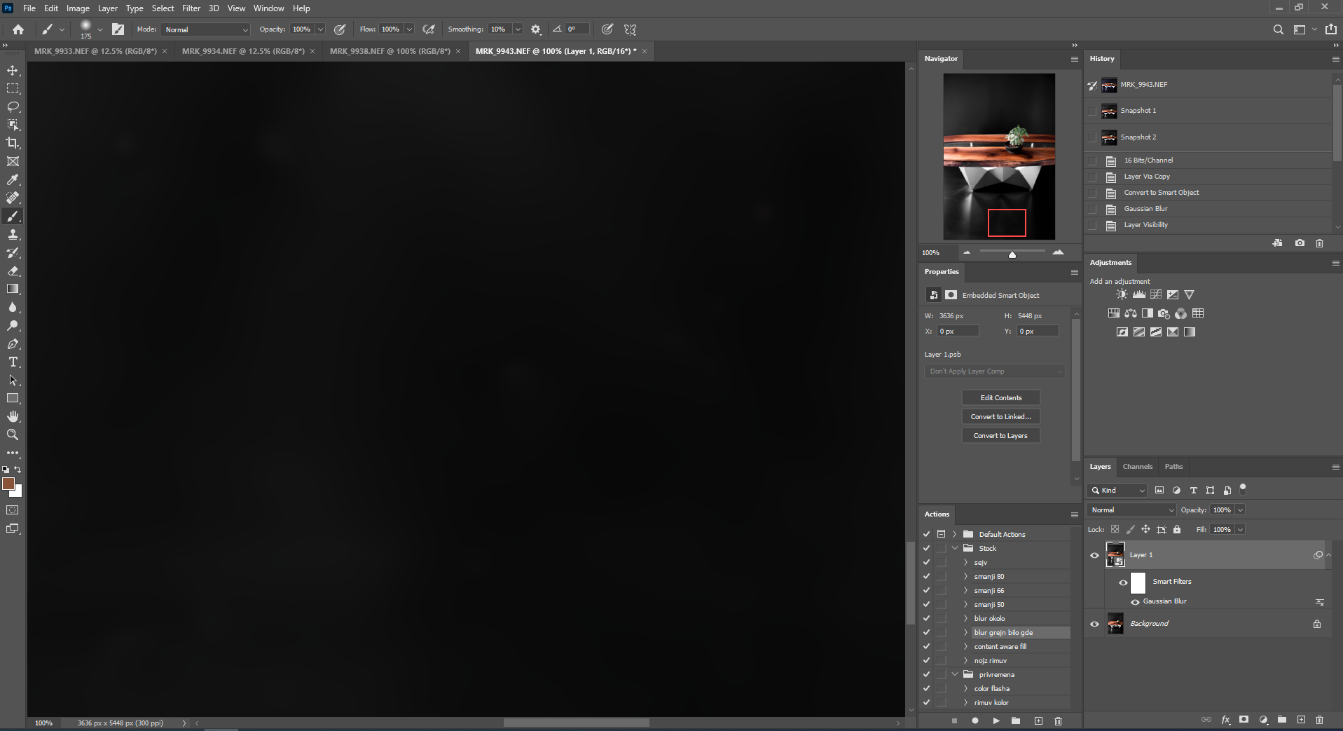The image size is (1343, 731).
Task: Open the brush blending Mode dropdown
Action: 205,29
